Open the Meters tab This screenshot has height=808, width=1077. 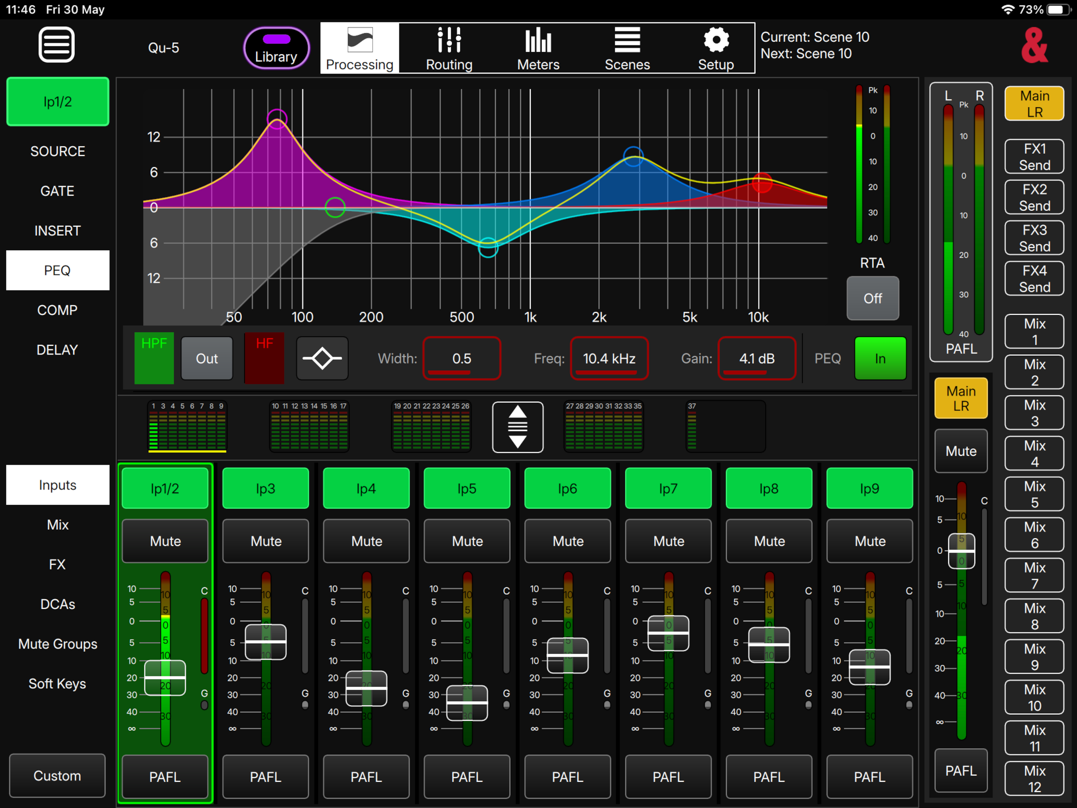tap(538, 48)
